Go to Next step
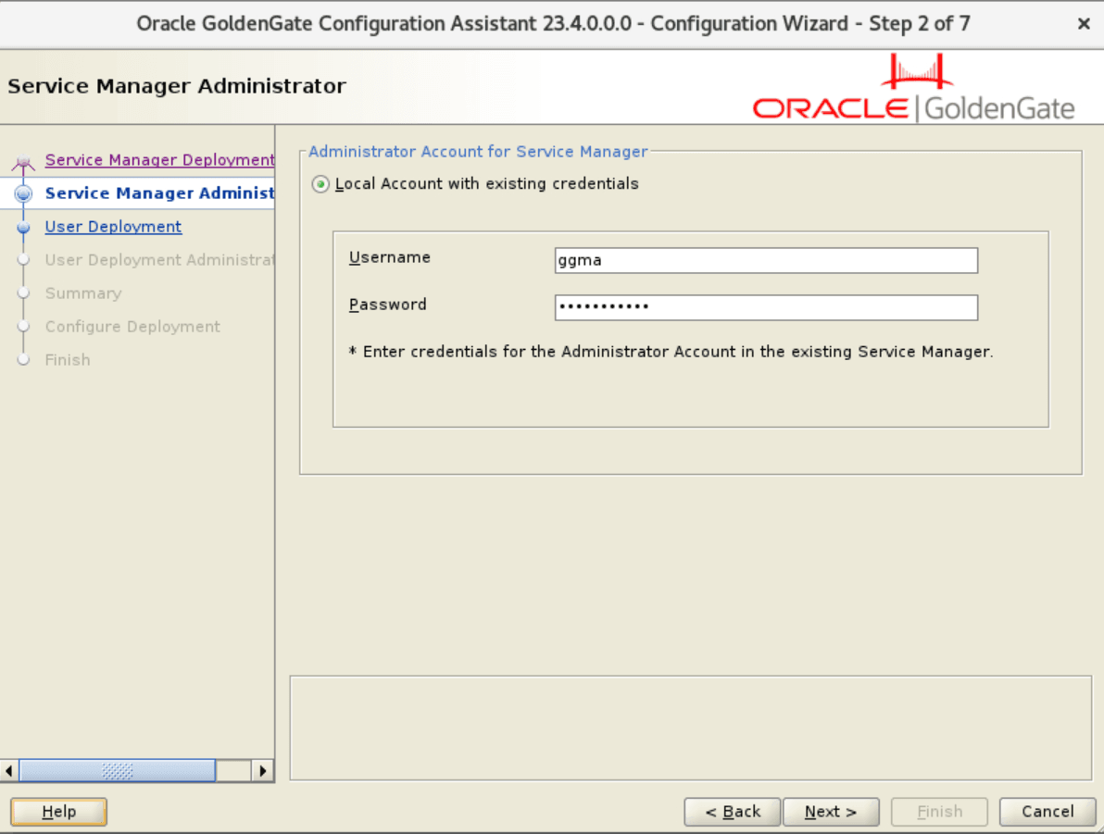 click(x=831, y=812)
